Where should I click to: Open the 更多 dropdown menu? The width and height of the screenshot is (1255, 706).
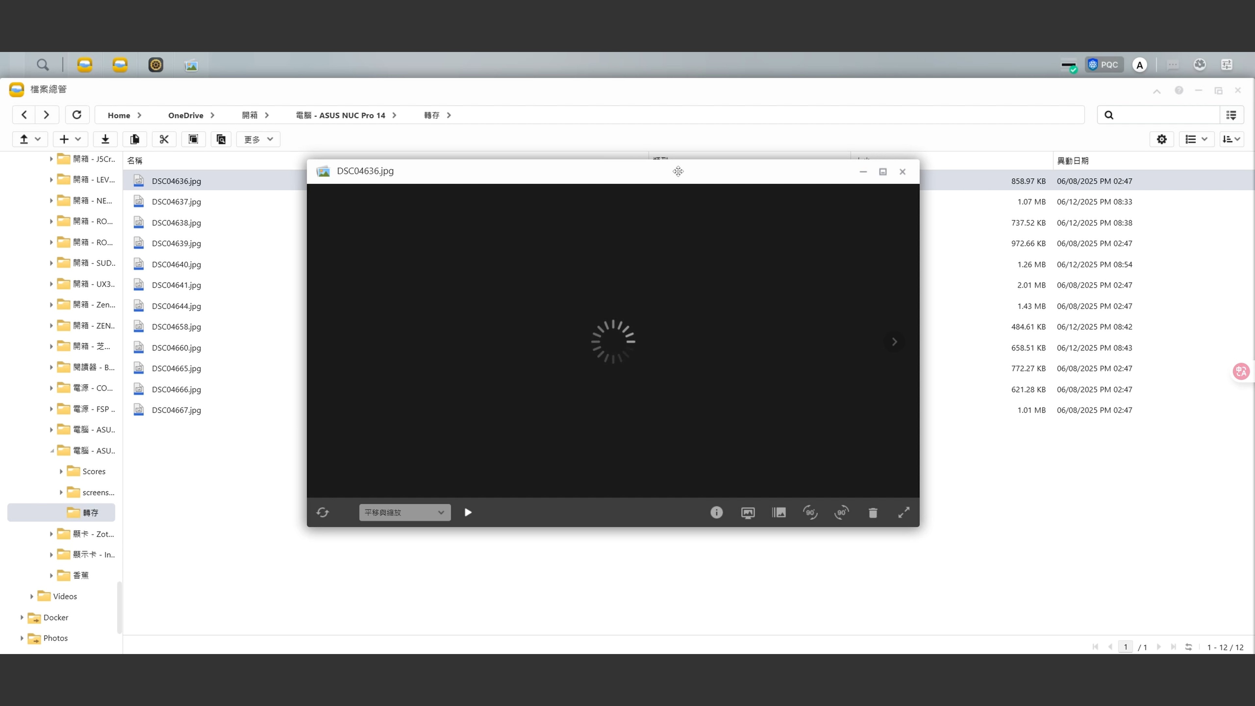(258, 139)
